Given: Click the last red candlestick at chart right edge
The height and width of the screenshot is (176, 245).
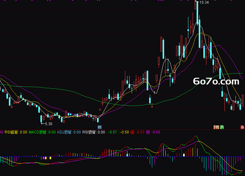Looking at the screenshot, I should click(243, 100).
